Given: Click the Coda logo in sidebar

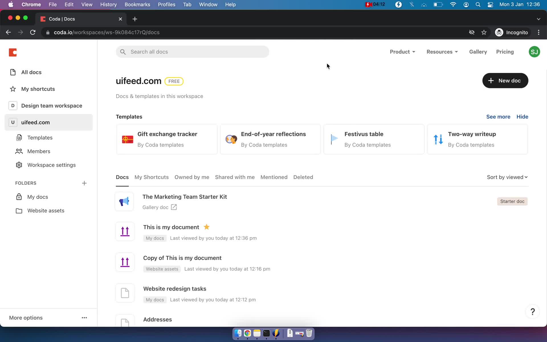Looking at the screenshot, I should point(13,52).
